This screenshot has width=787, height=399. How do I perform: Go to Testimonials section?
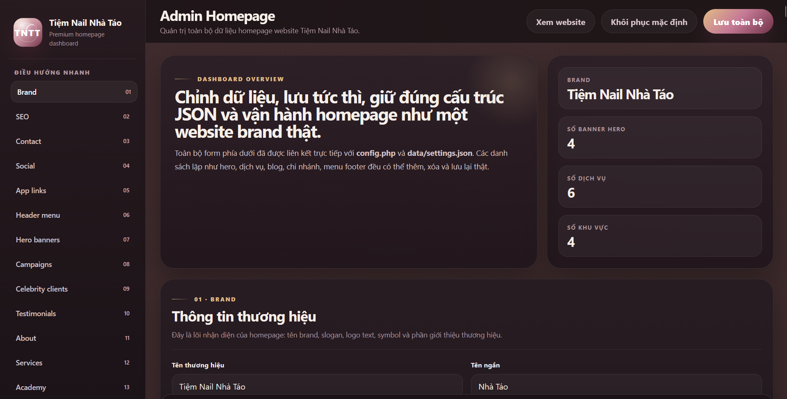[x=74, y=313]
